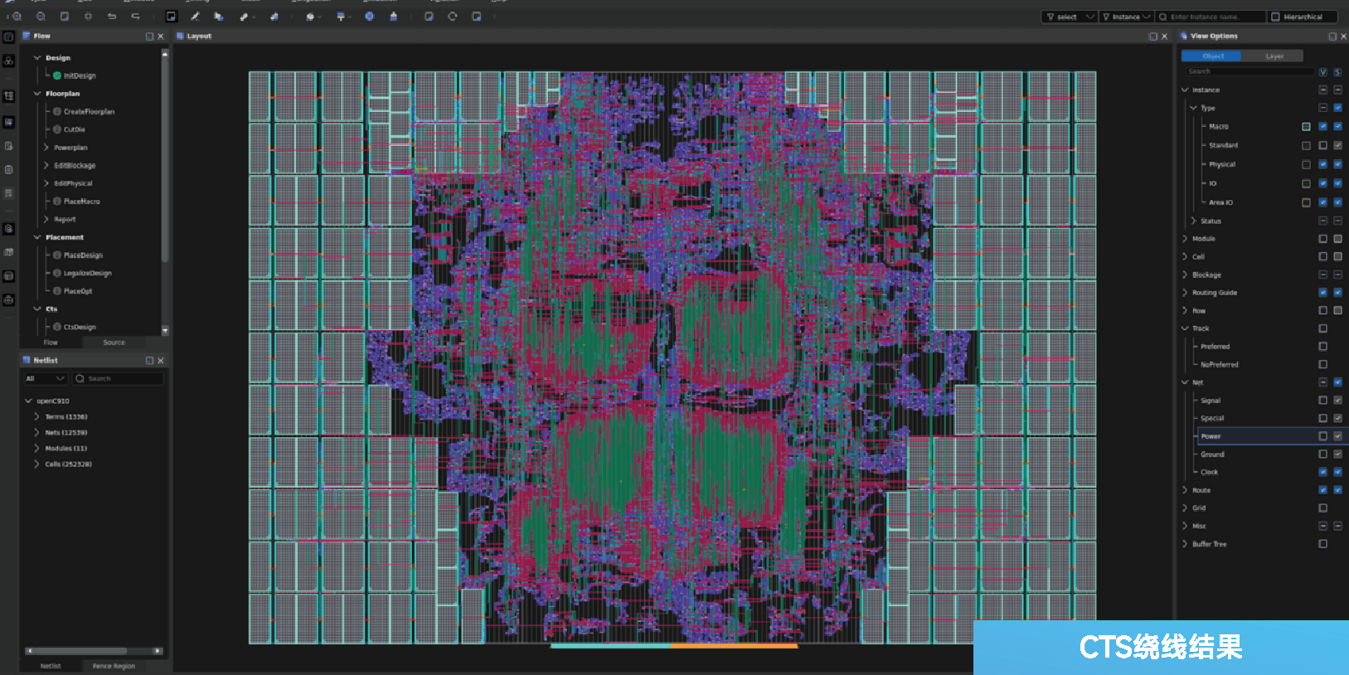Select the pencil edit tool icon

(195, 17)
